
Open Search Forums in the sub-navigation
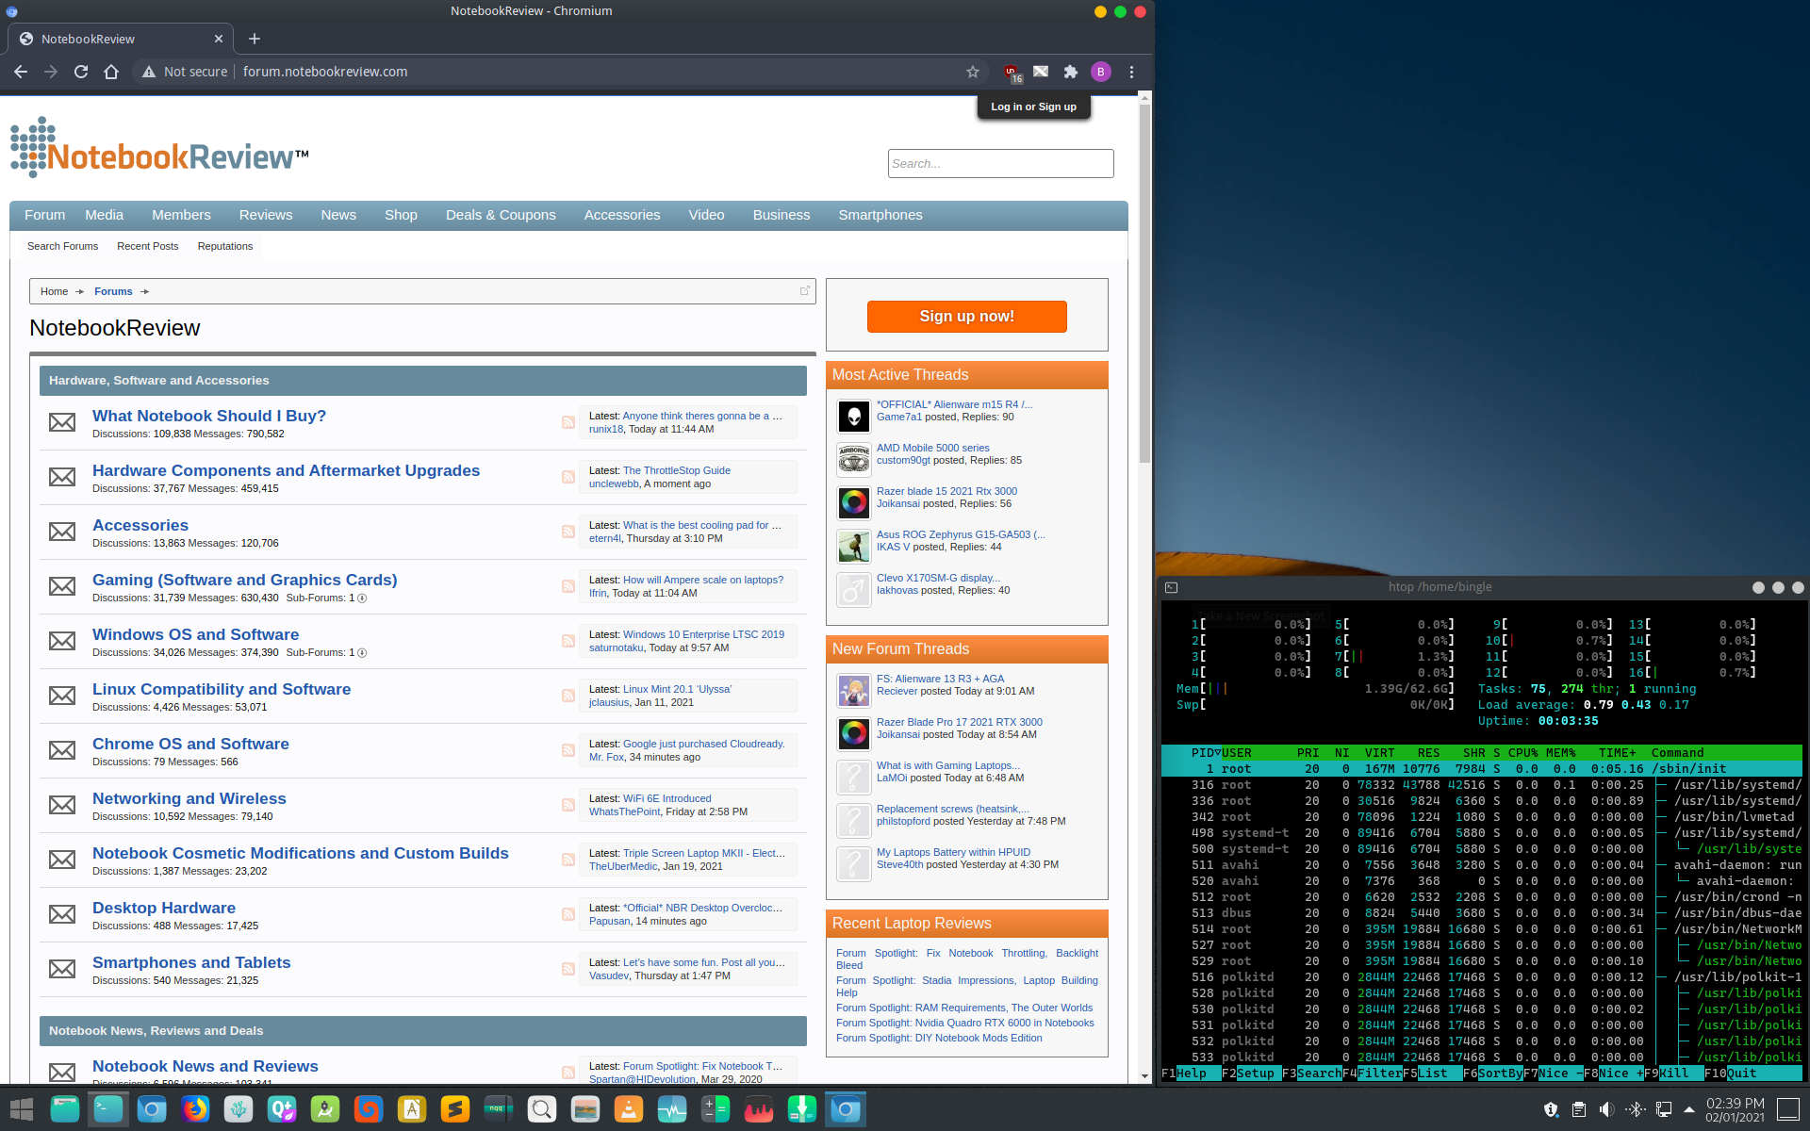[62, 246]
